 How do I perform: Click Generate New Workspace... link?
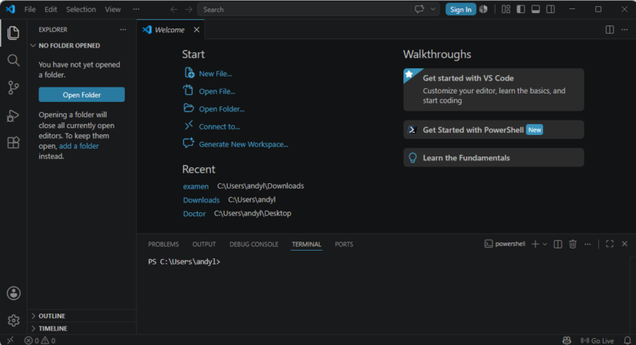[243, 144]
